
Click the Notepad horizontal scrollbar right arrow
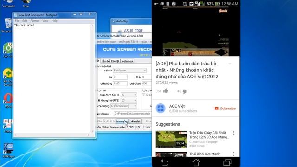tap(88, 135)
